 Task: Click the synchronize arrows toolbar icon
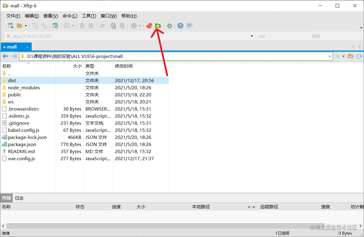point(102,26)
